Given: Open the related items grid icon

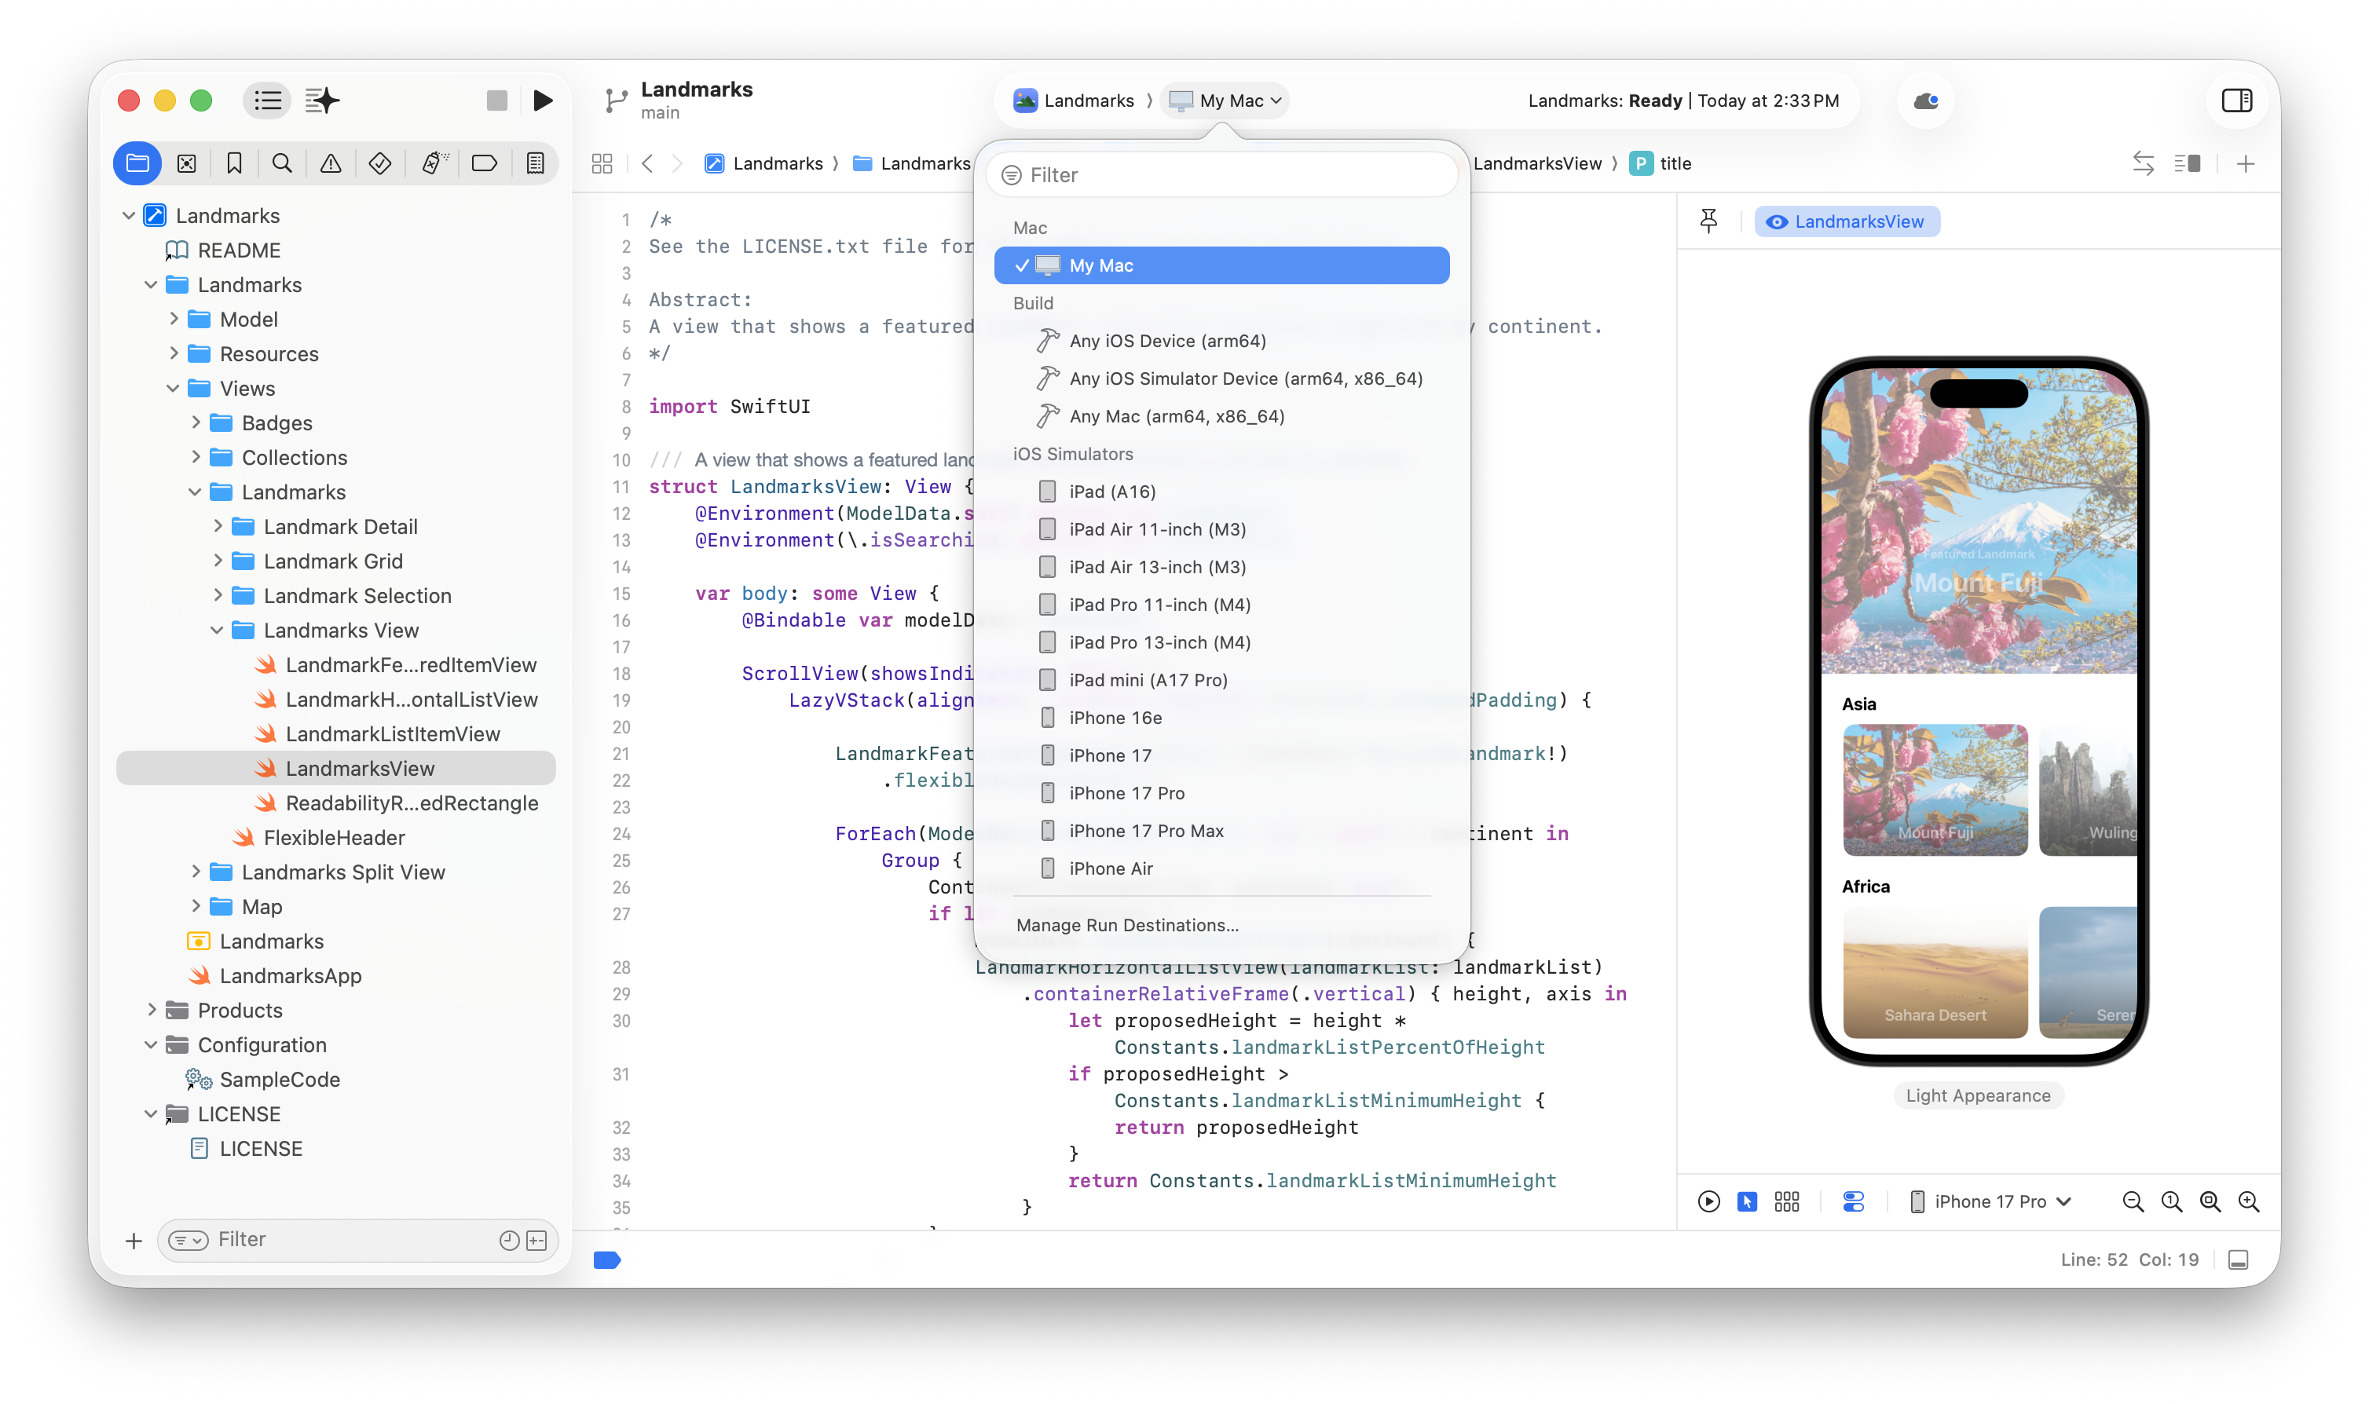Looking at the screenshot, I should click(x=602, y=163).
